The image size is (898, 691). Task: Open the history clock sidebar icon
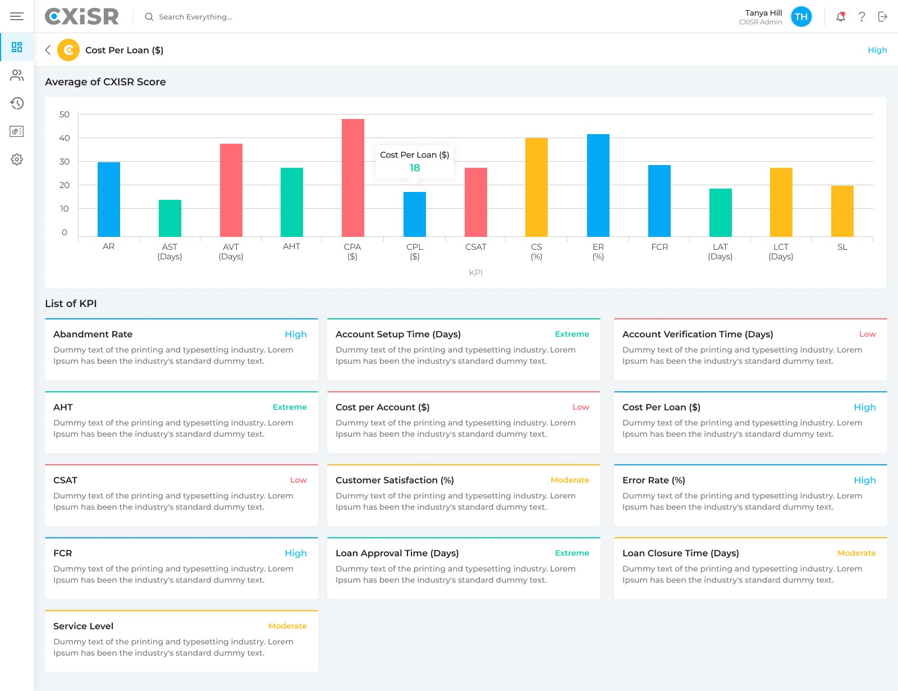(17, 103)
